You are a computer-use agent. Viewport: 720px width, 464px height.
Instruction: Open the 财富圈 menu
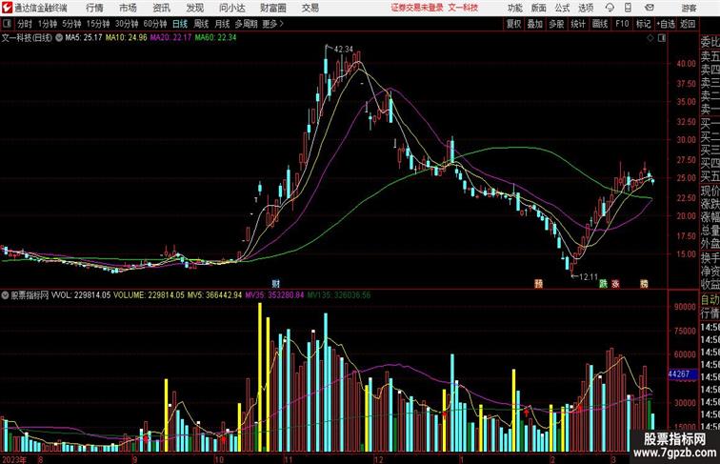click(273, 8)
